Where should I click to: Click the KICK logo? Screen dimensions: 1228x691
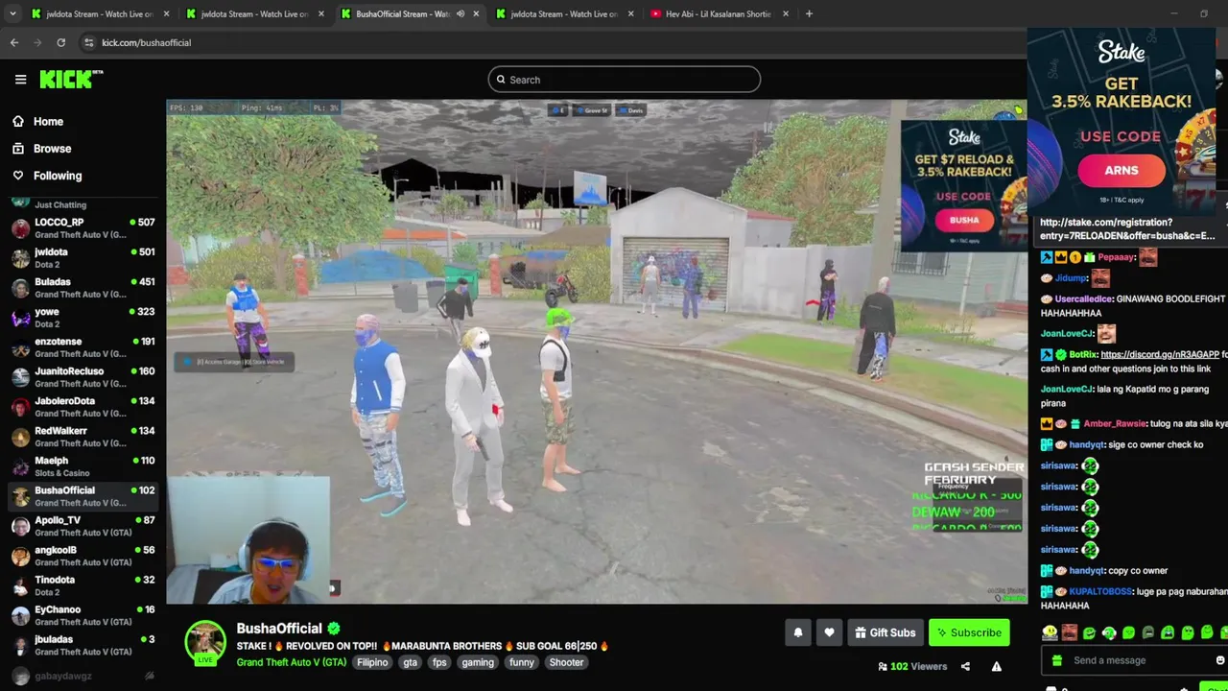(x=71, y=80)
